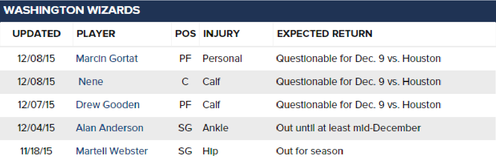Click the EXPECTED RETURN column header

pyautogui.click(x=324, y=34)
